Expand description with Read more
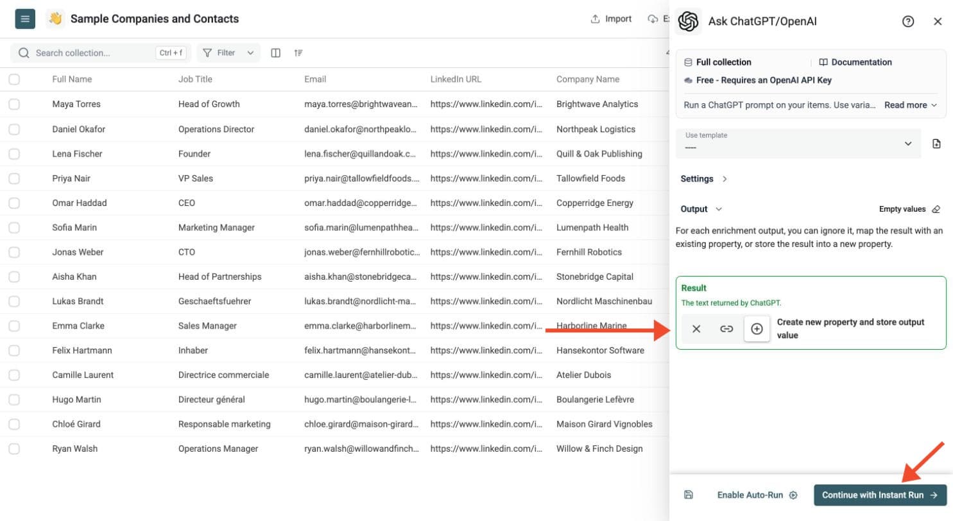953x521 pixels. click(x=911, y=105)
